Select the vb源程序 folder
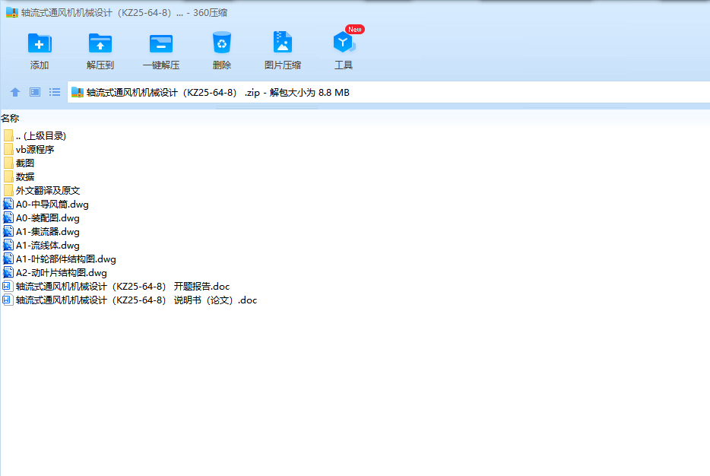Viewport: 710px width, 476px height. pyautogui.click(x=29, y=150)
